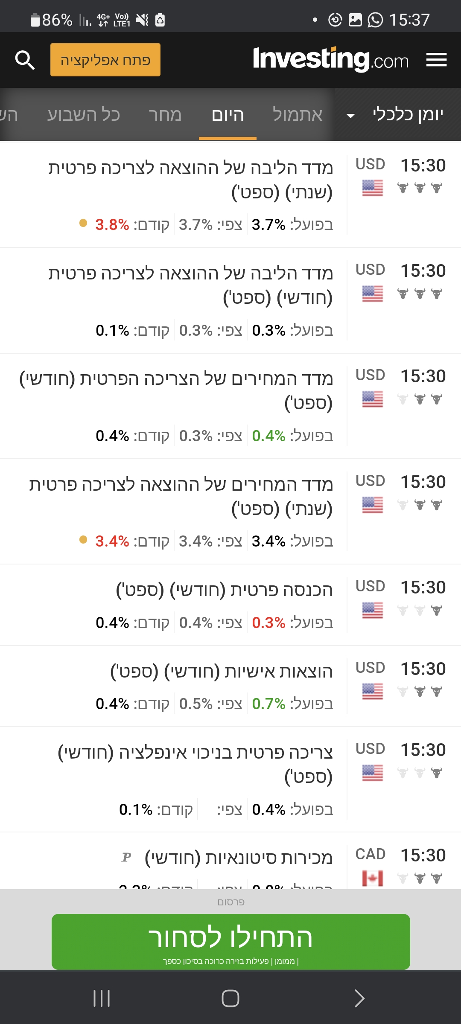
Task: Switch to the מחר tab
Action: [165, 115]
